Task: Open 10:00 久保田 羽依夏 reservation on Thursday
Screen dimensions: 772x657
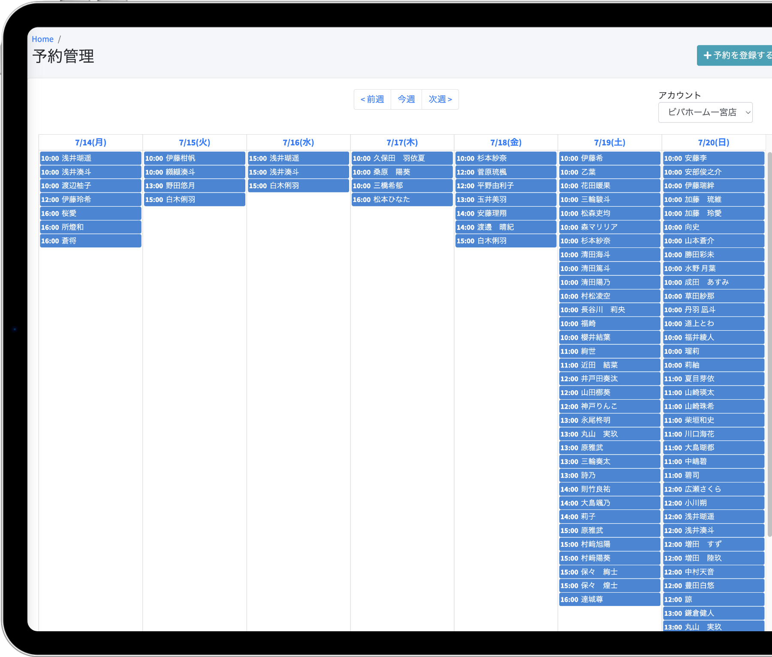Action: point(402,158)
